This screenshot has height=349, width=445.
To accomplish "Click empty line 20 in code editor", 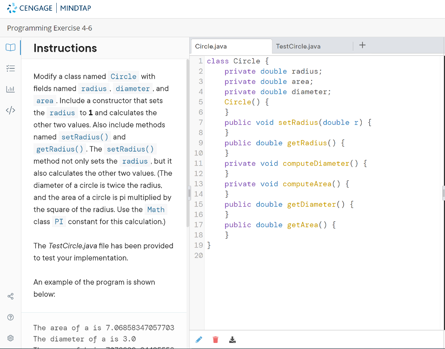I will 279,255.
